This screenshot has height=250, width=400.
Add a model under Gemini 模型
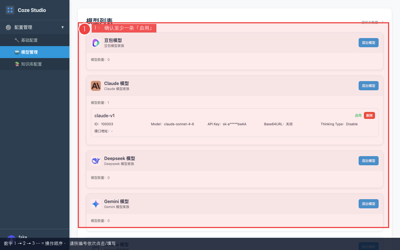pos(368,204)
